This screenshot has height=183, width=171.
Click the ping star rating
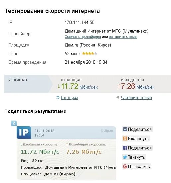[x=89, y=53]
